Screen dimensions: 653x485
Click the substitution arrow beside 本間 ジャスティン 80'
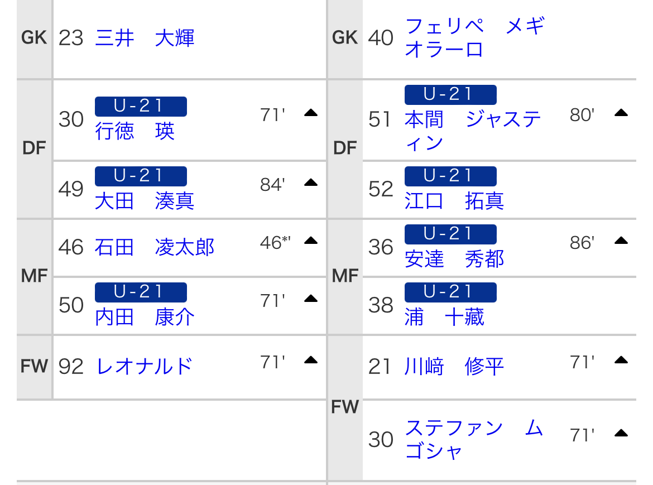[x=621, y=113]
